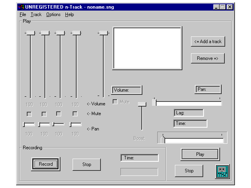Open the Options menu
The height and width of the screenshot is (188, 251).
(53, 14)
